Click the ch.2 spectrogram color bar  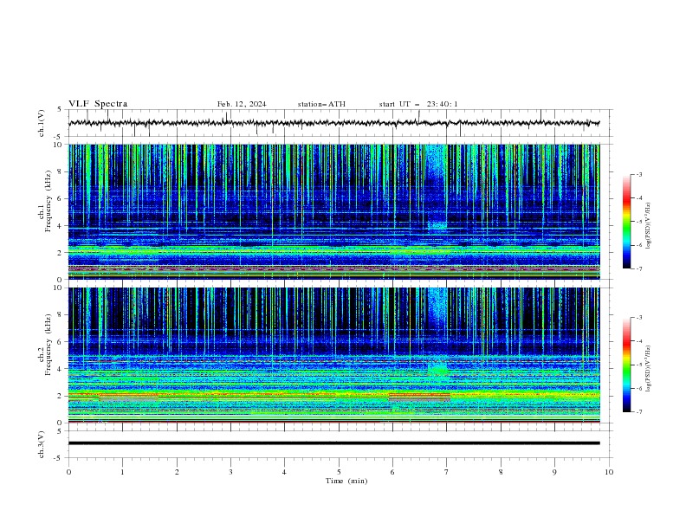coord(626,365)
